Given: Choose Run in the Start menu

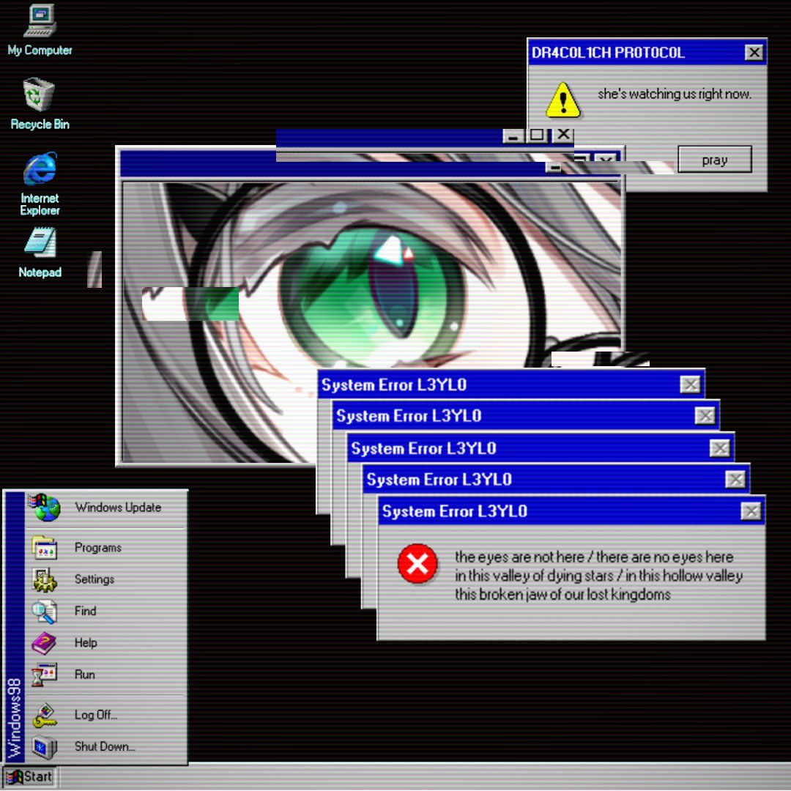Looking at the screenshot, I should click(107, 675).
